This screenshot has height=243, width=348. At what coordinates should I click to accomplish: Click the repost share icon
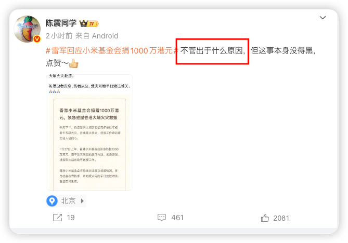point(58,218)
